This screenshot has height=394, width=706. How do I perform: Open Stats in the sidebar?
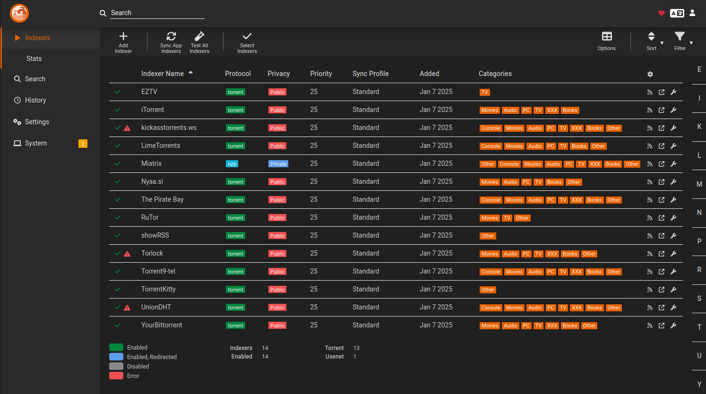pyautogui.click(x=50, y=59)
